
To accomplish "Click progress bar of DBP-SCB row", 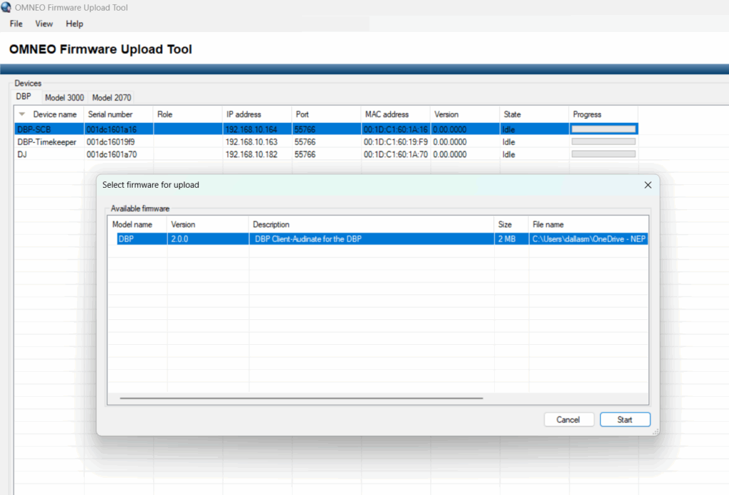I will pyautogui.click(x=604, y=129).
